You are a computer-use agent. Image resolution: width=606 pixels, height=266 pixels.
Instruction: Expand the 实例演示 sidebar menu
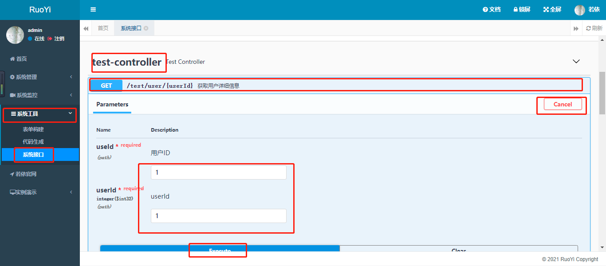(40, 192)
